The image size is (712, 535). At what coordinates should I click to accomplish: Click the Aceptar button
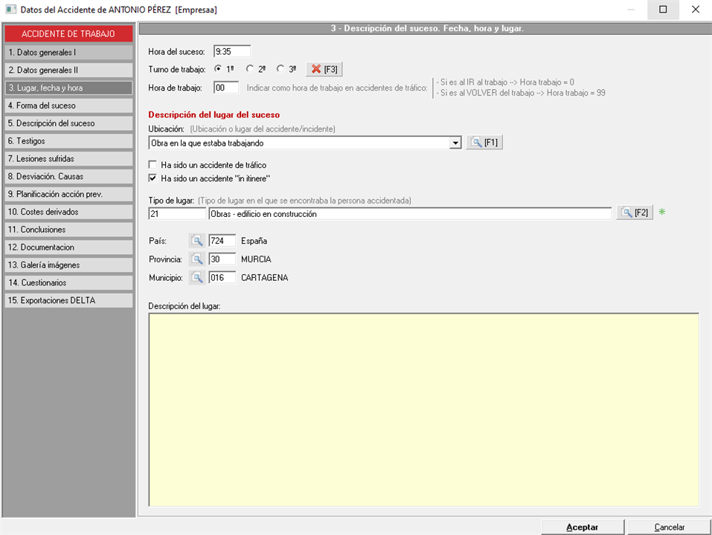[582, 527]
